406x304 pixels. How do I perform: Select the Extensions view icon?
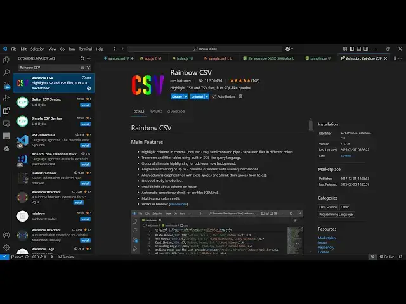pos(6,111)
